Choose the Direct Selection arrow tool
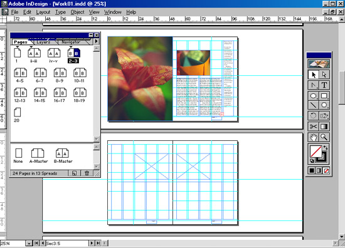The width and height of the screenshot is (345, 248). [x=324, y=75]
